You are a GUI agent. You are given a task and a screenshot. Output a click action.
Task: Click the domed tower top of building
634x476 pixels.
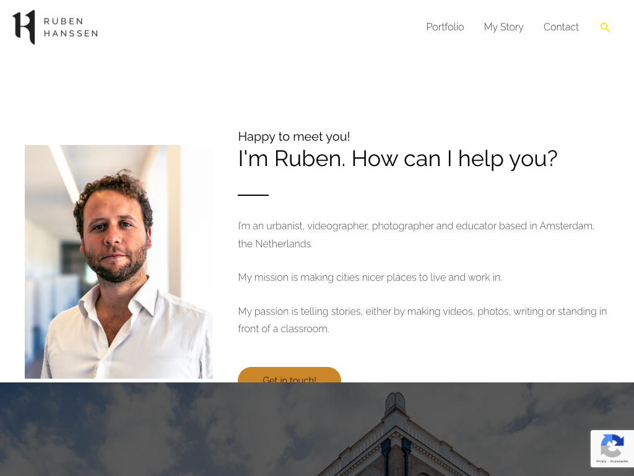[396, 402]
